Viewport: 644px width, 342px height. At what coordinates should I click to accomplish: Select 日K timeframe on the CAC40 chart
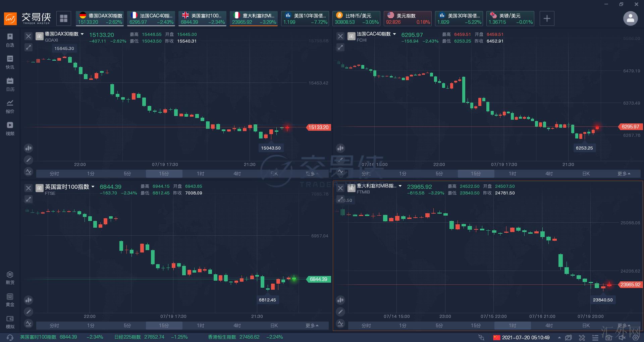pos(586,174)
